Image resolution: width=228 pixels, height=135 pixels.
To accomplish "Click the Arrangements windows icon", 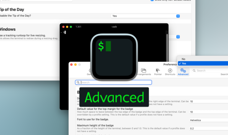I will pos(144,70).
